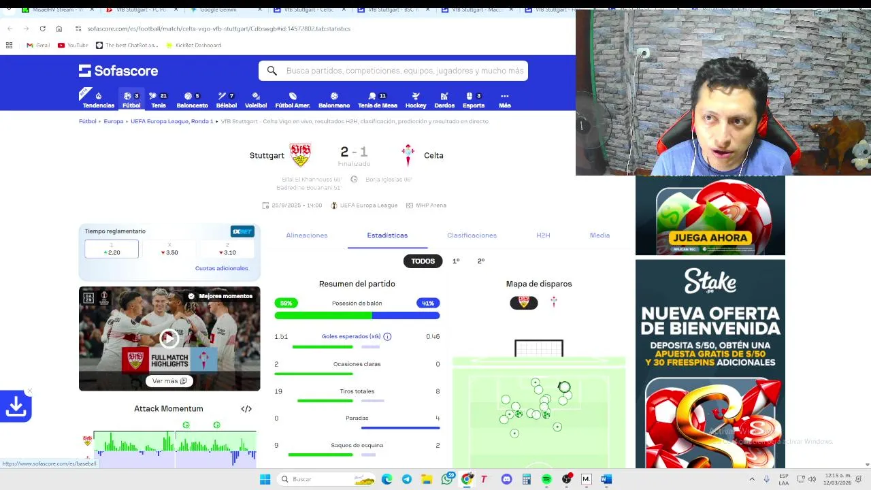Switch to the Alineaciones tab
The height and width of the screenshot is (490, 871).
click(307, 235)
